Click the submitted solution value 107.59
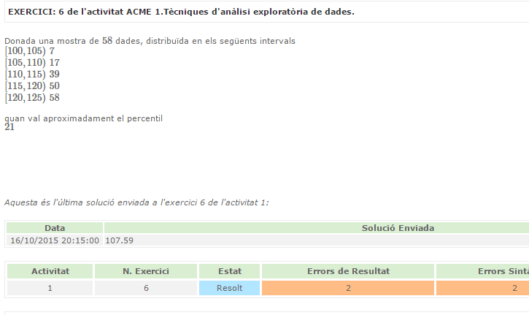 [120, 240]
